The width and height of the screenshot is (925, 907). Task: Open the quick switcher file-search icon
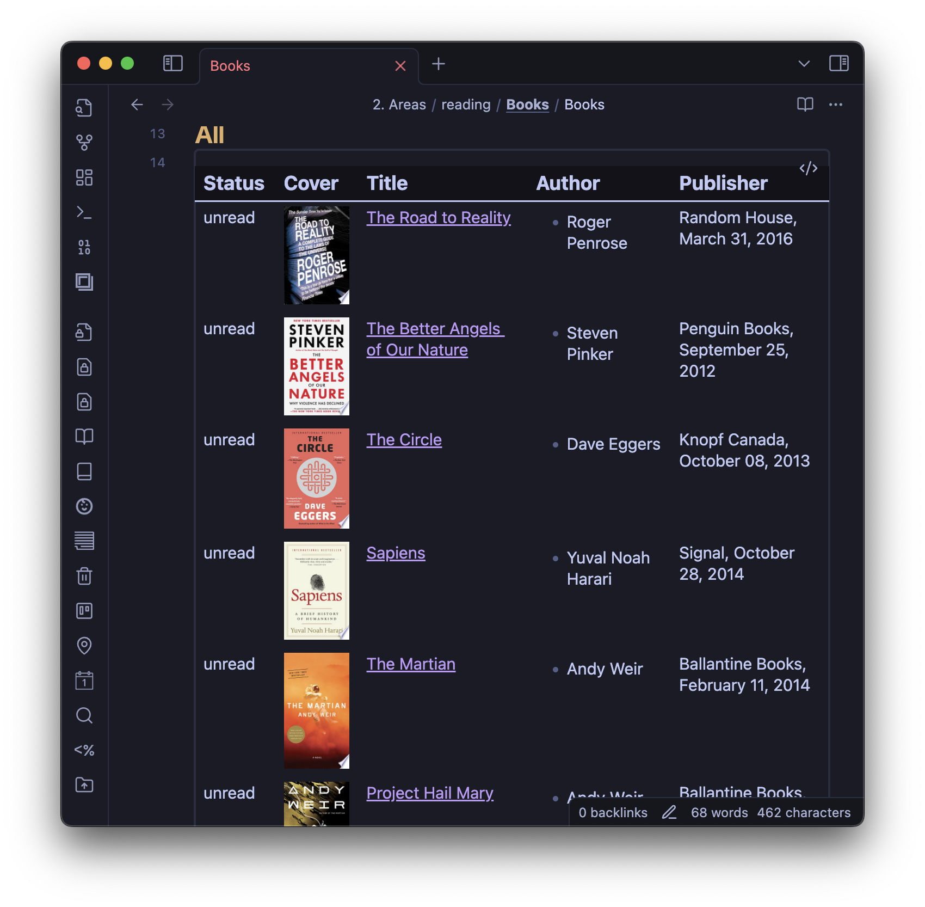click(x=84, y=108)
